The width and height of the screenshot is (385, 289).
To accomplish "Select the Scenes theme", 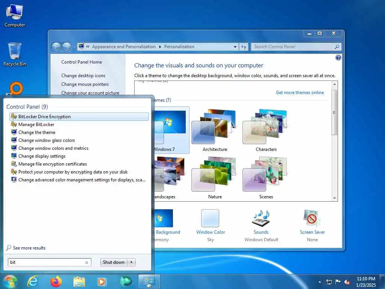I will pos(266,178).
